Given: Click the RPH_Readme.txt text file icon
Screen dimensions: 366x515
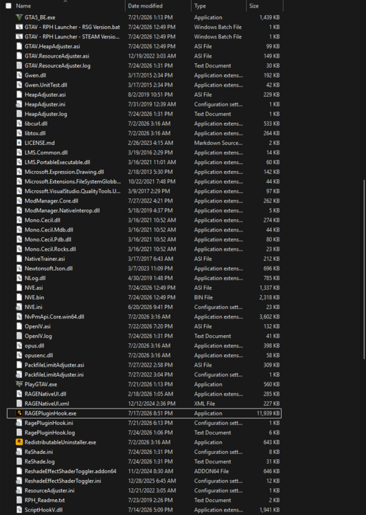Looking at the screenshot, I should pyautogui.click(x=19, y=500).
